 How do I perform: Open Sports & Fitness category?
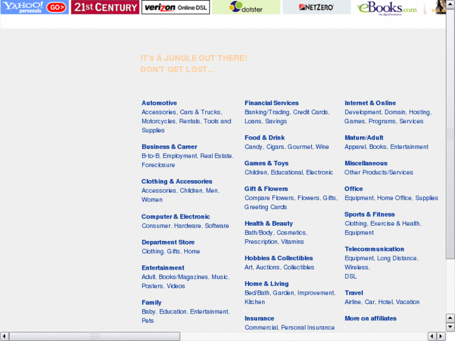click(369, 215)
